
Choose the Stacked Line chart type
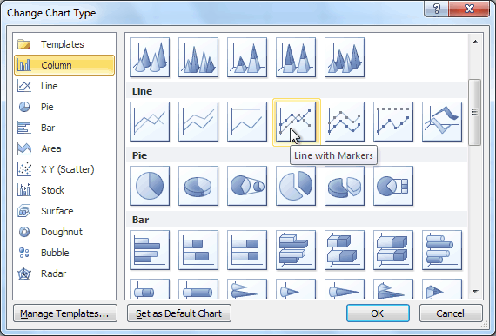(198, 122)
